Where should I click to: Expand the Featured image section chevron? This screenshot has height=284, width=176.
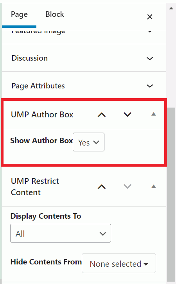coord(150,32)
